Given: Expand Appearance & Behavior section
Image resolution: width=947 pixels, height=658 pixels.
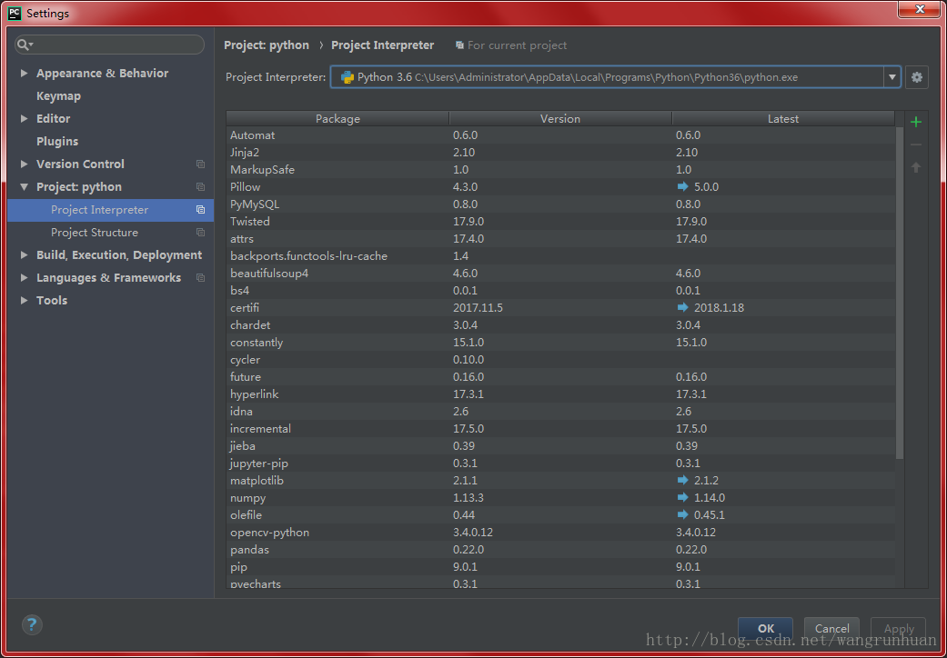Looking at the screenshot, I should tap(25, 73).
